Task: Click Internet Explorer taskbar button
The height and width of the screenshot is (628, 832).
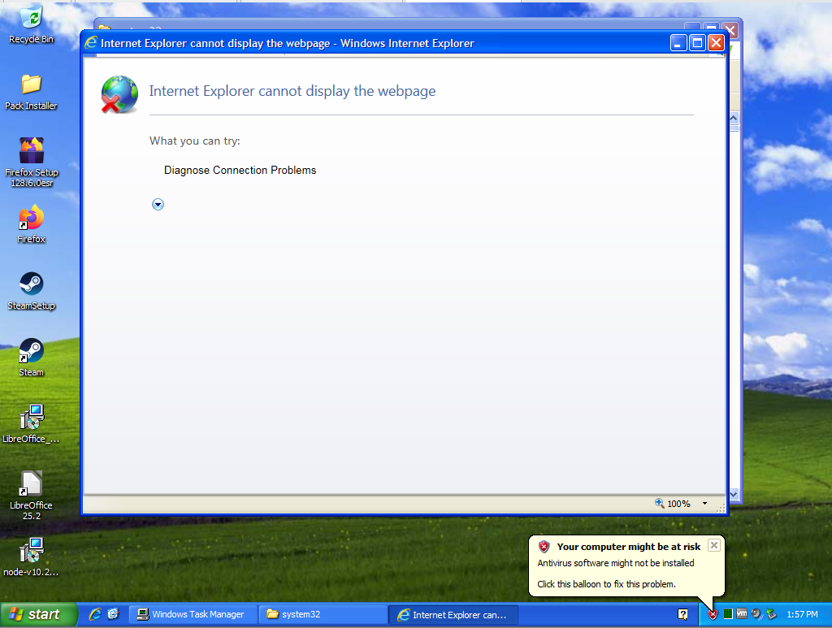Action: 453,615
